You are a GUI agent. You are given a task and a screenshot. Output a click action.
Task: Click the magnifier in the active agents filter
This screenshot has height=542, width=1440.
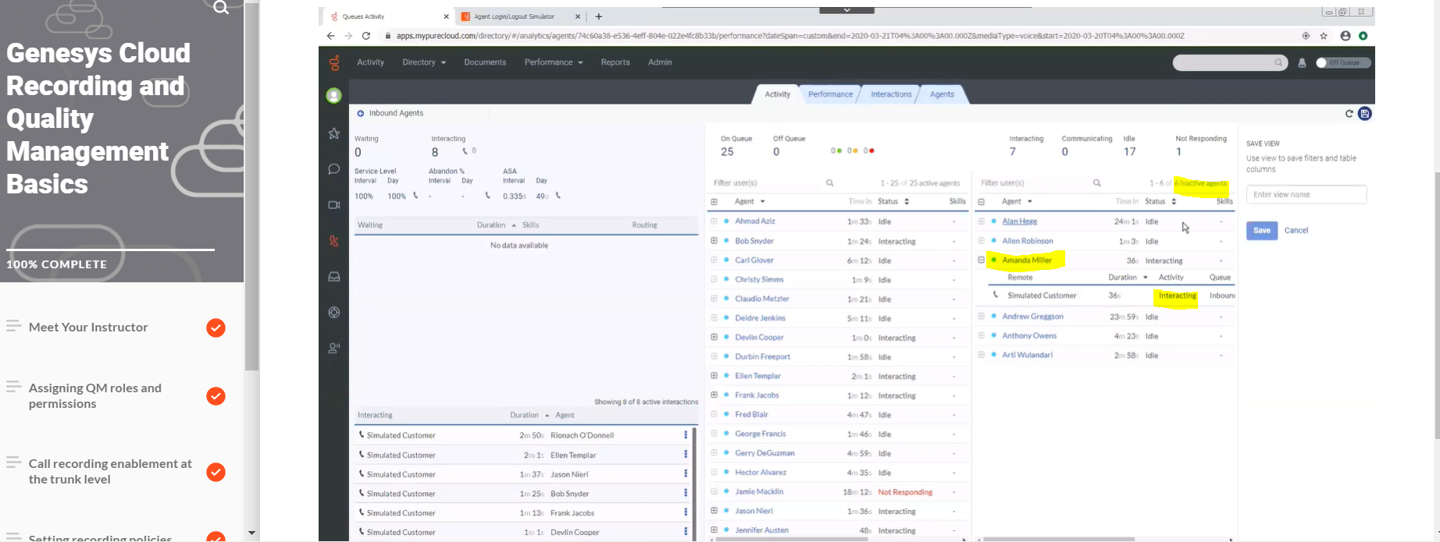tap(830, 183)
